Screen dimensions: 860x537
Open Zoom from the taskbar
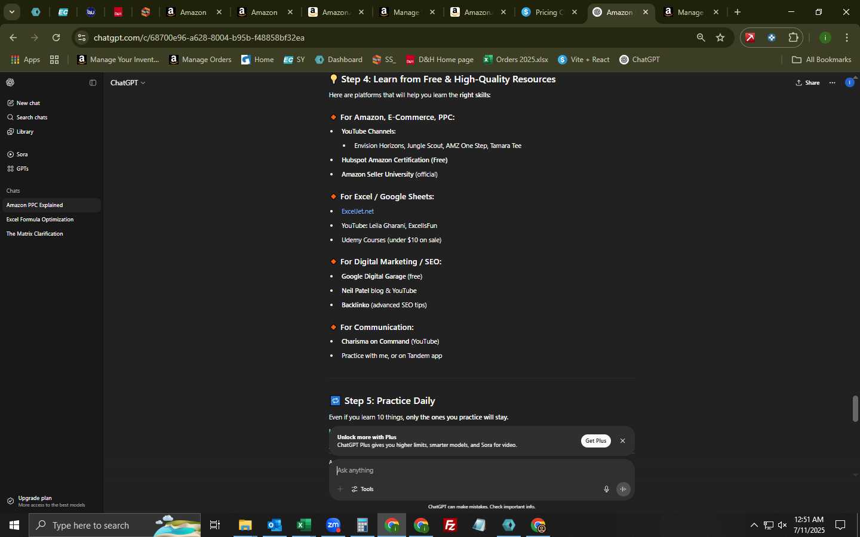pos(333,525)
